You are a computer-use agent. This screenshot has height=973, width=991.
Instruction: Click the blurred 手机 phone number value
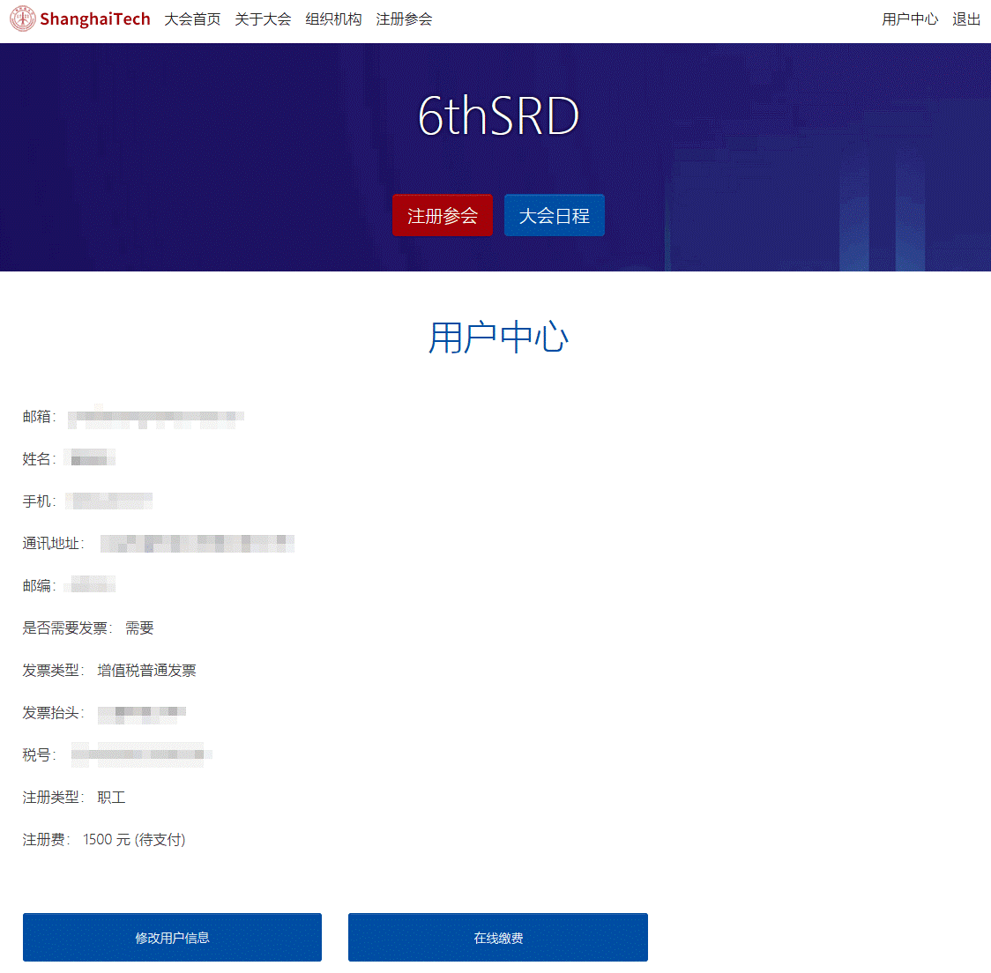(x=110, y=501)
